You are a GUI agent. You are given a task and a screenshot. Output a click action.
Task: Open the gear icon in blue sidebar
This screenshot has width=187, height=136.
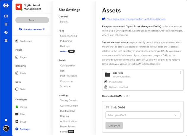6,41
